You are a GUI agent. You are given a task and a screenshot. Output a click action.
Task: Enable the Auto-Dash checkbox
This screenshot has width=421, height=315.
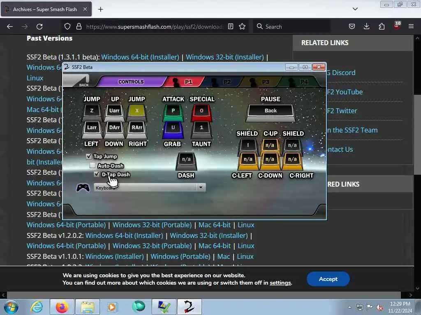pos(93,165)
